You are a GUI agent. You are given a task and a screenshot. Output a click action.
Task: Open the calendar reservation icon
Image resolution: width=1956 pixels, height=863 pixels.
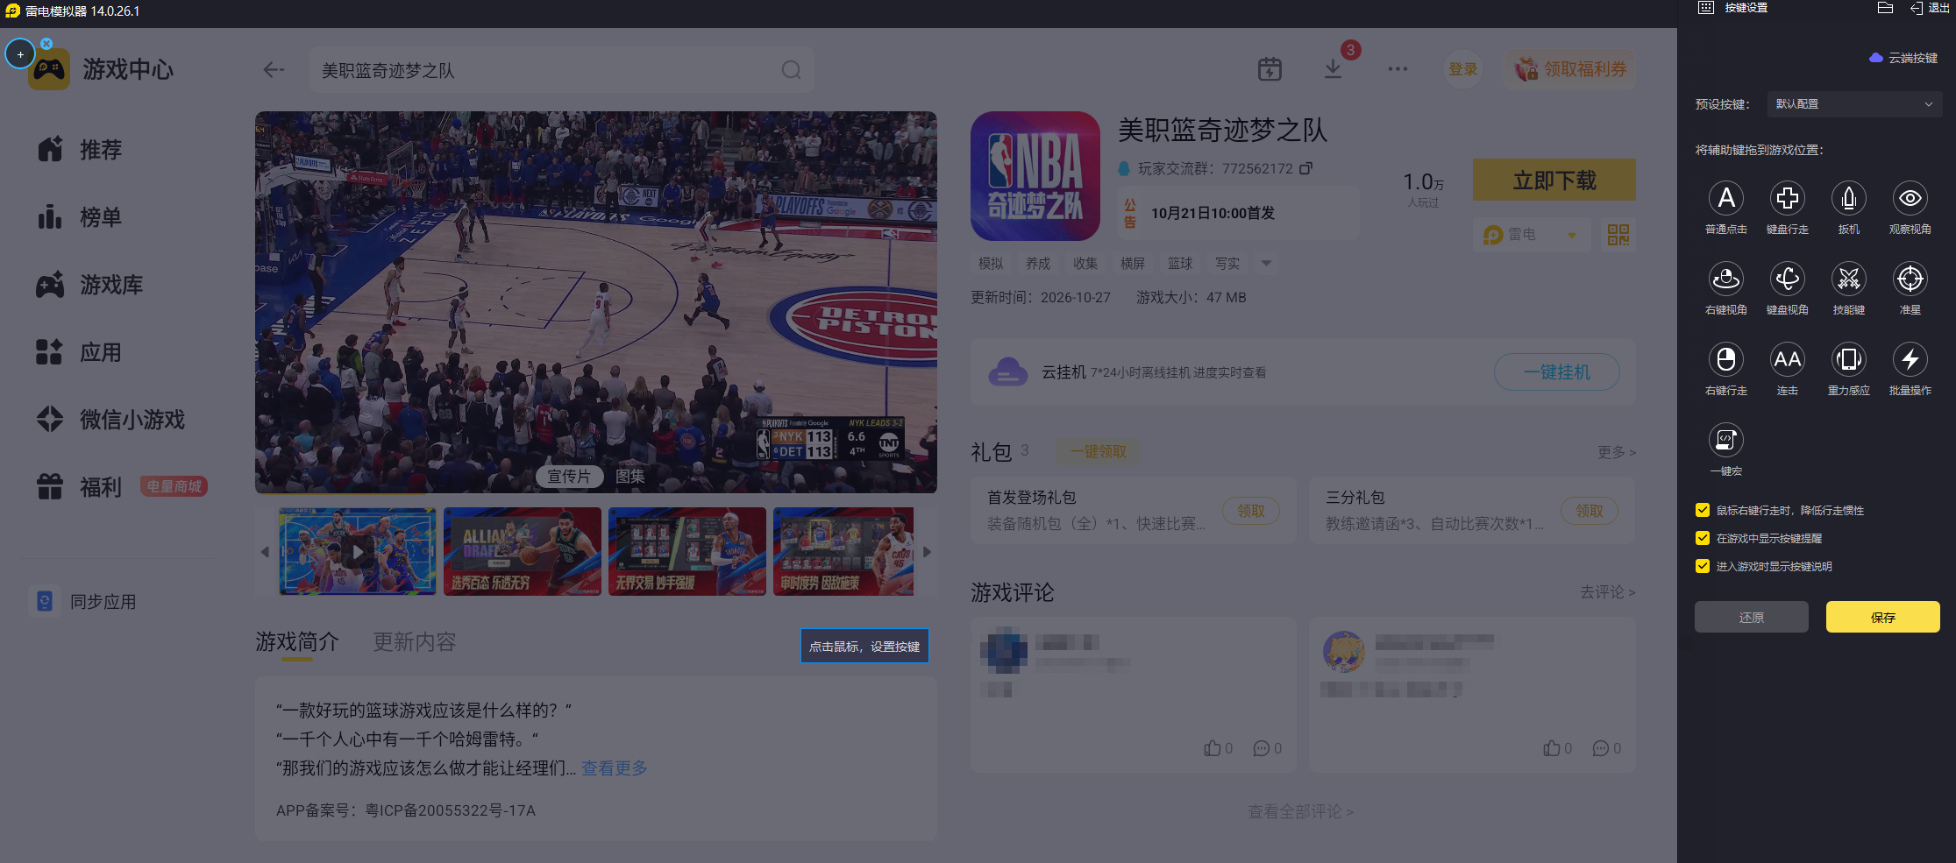pyautogui.click(x=1270, y=69)
